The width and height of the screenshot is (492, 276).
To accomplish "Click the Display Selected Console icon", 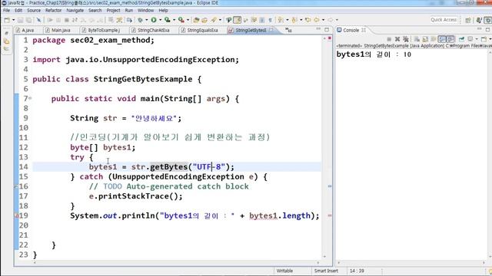I will [470, 39].
